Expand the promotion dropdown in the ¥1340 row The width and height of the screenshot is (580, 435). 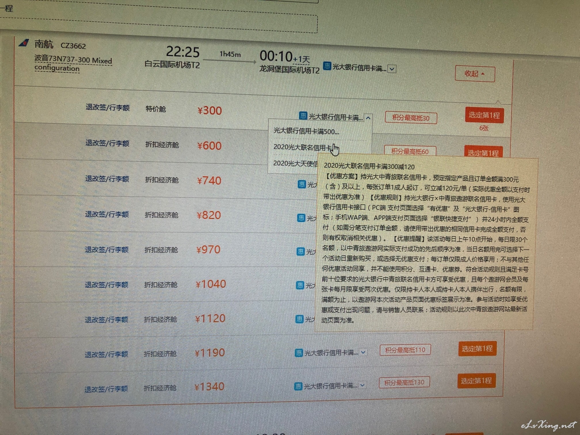pyautogui.click(x=362, y=385)
